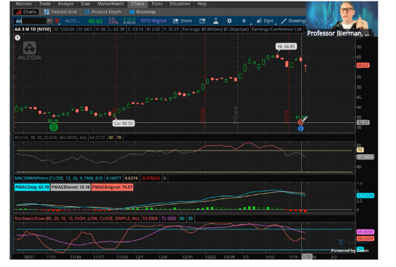This screenshot has width=396, height=267.
Task: Open the Drawings pencil tool
Action: [x=293, y=21]
